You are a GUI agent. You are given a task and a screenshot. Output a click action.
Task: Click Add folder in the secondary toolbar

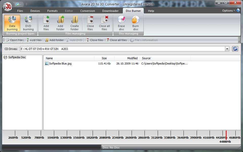click(54, 40)
